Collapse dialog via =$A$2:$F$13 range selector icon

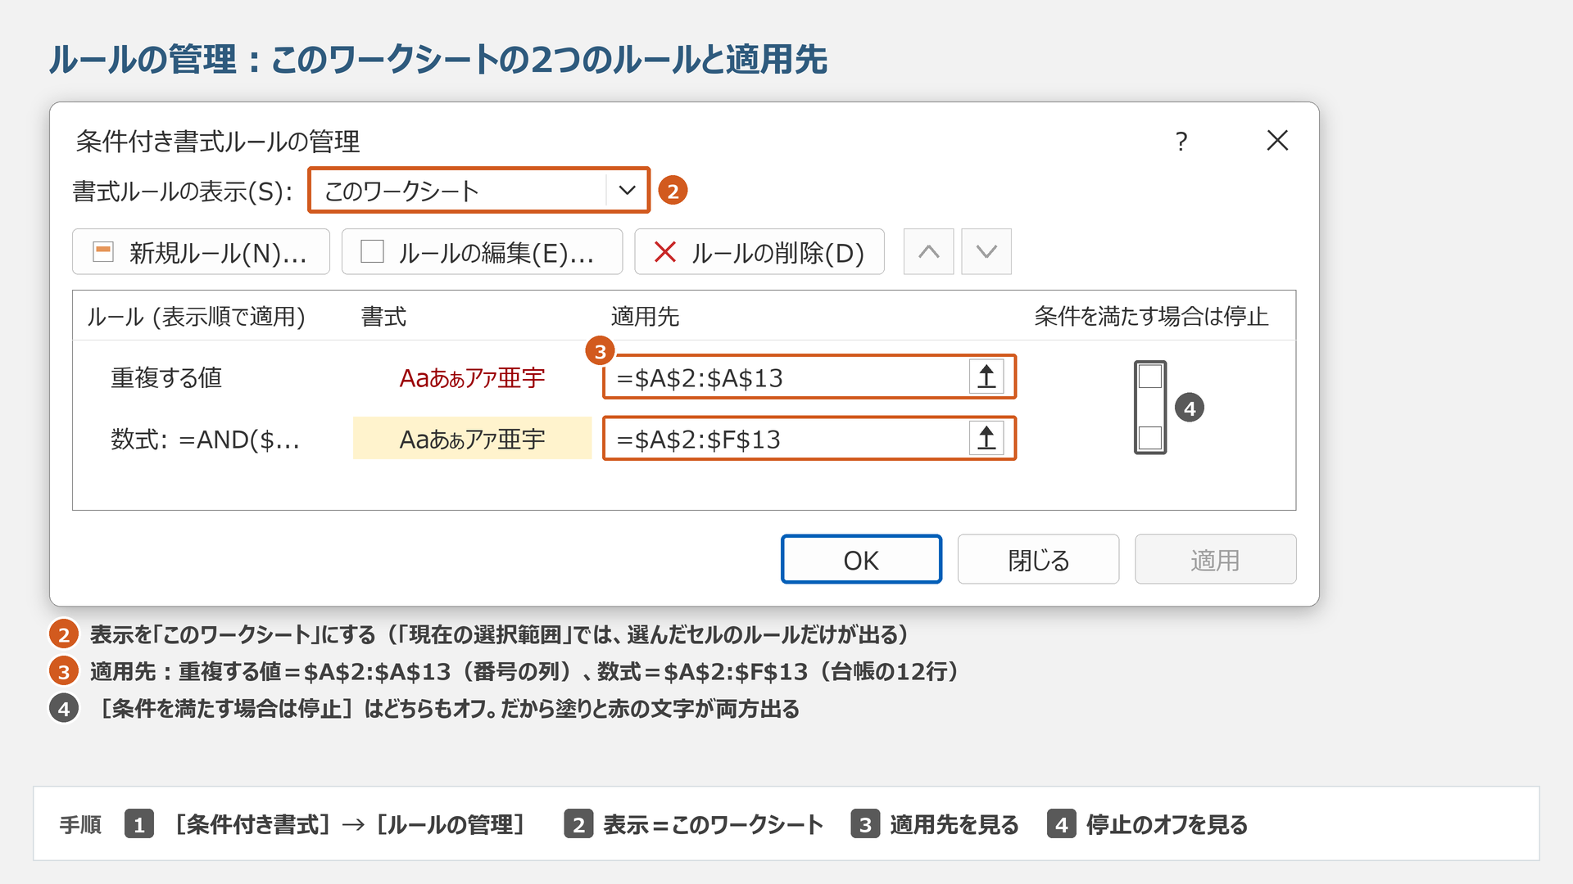click(x=986, y=439)
